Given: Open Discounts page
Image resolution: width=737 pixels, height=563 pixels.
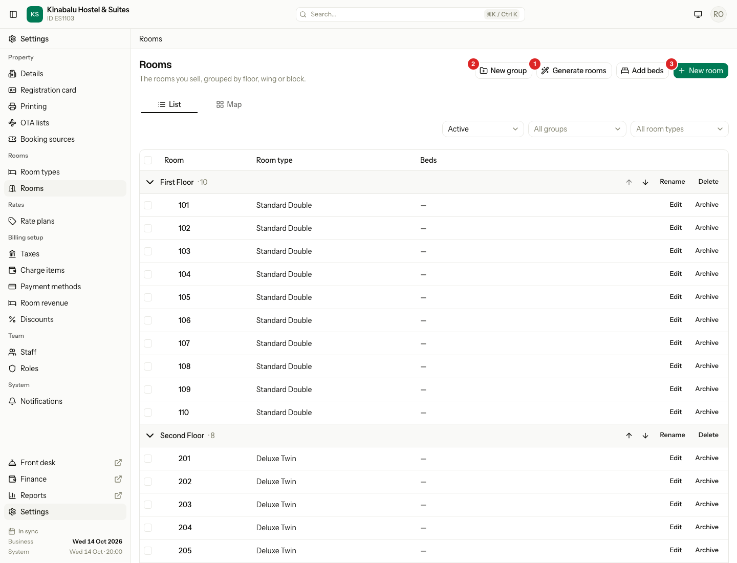Looking at the screenshot, I should pyautogui.click(x=65, y=319).
